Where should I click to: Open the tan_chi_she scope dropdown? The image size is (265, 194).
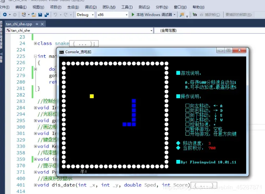pyautogui.click(x=79, y=30)
